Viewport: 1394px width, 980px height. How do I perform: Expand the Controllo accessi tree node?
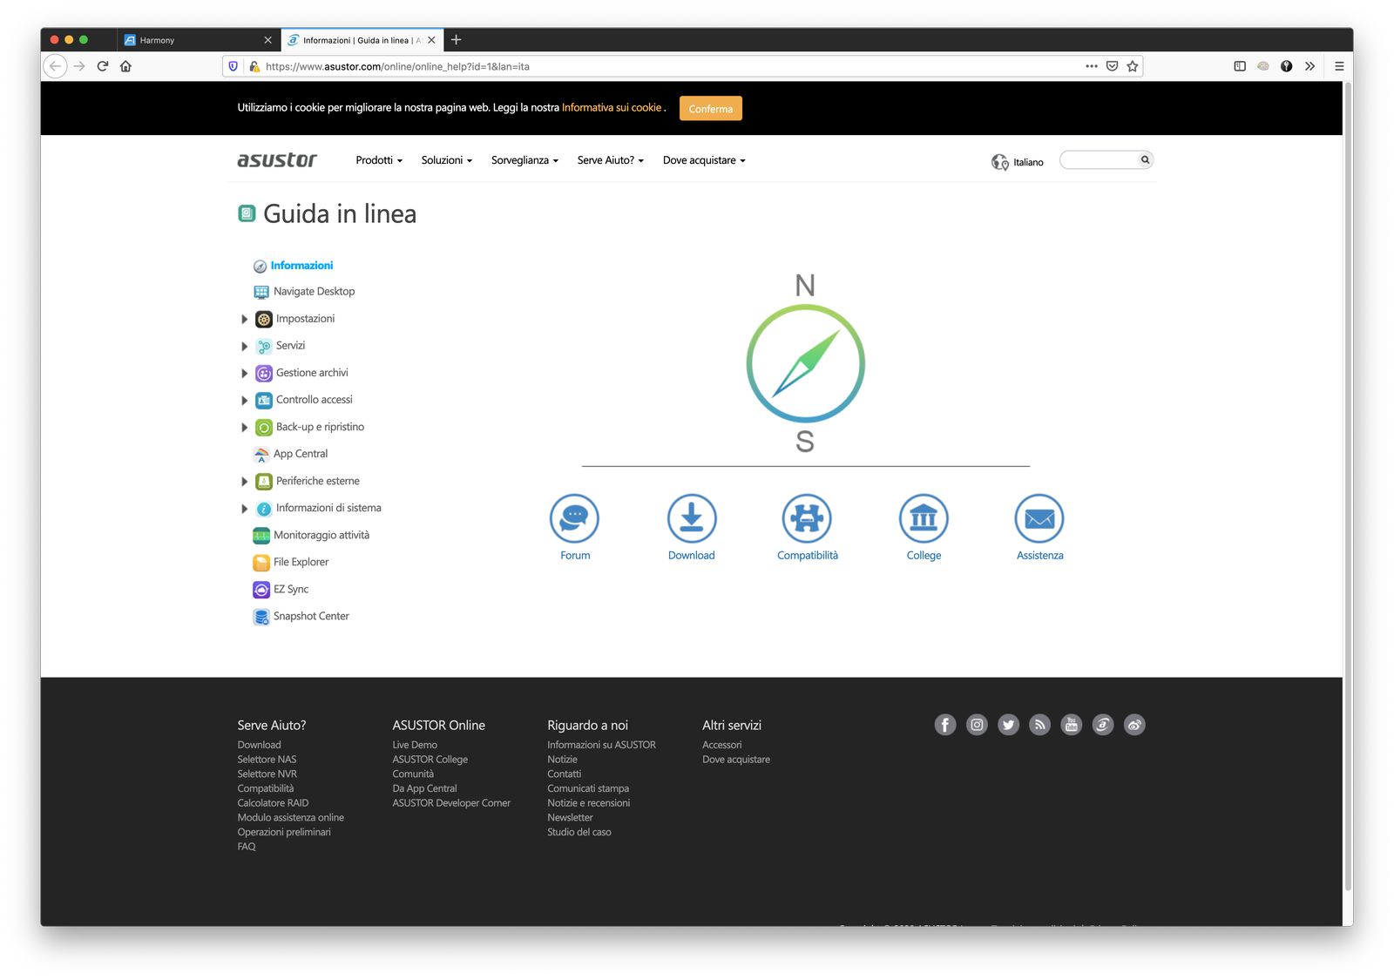(x=245, y=401)
